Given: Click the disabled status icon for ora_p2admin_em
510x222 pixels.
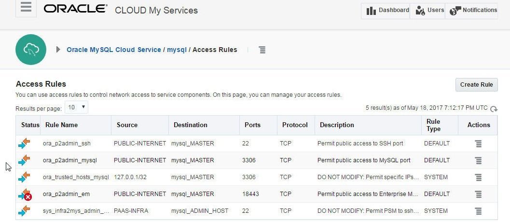Looking at the screenshot, I should [25, 195].
